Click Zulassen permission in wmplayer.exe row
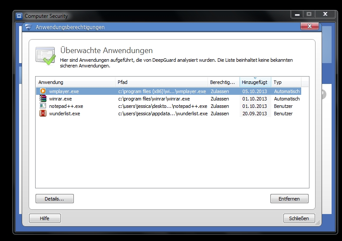 pyautogui.click(x=220, y=91)
